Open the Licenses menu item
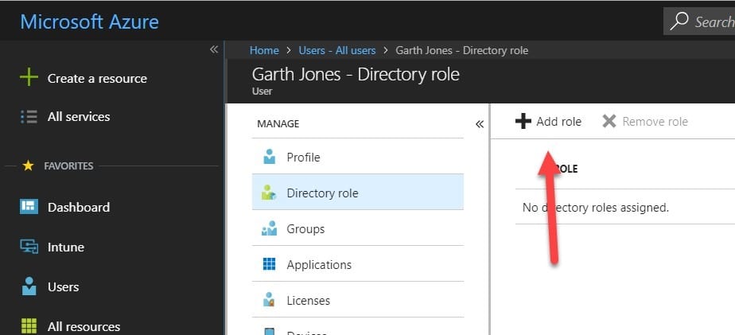This screenshot has width=735, height=335. 358,300
